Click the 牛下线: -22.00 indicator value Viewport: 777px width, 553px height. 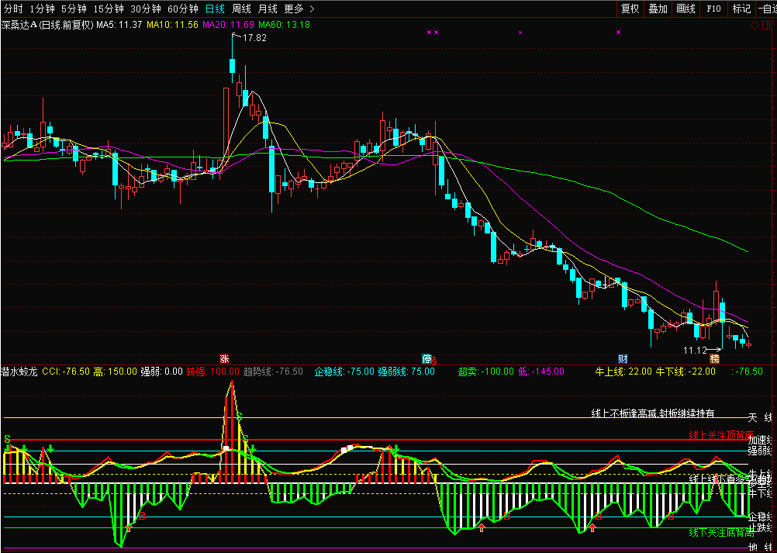(x=685, y=372)
